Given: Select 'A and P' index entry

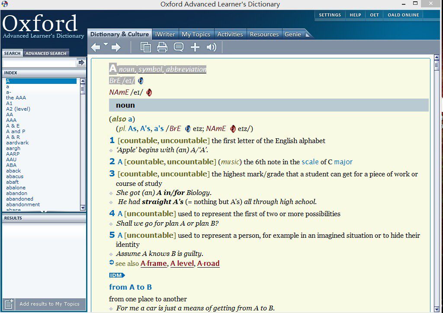Looking at the screenshot, I should pos(16,131).
